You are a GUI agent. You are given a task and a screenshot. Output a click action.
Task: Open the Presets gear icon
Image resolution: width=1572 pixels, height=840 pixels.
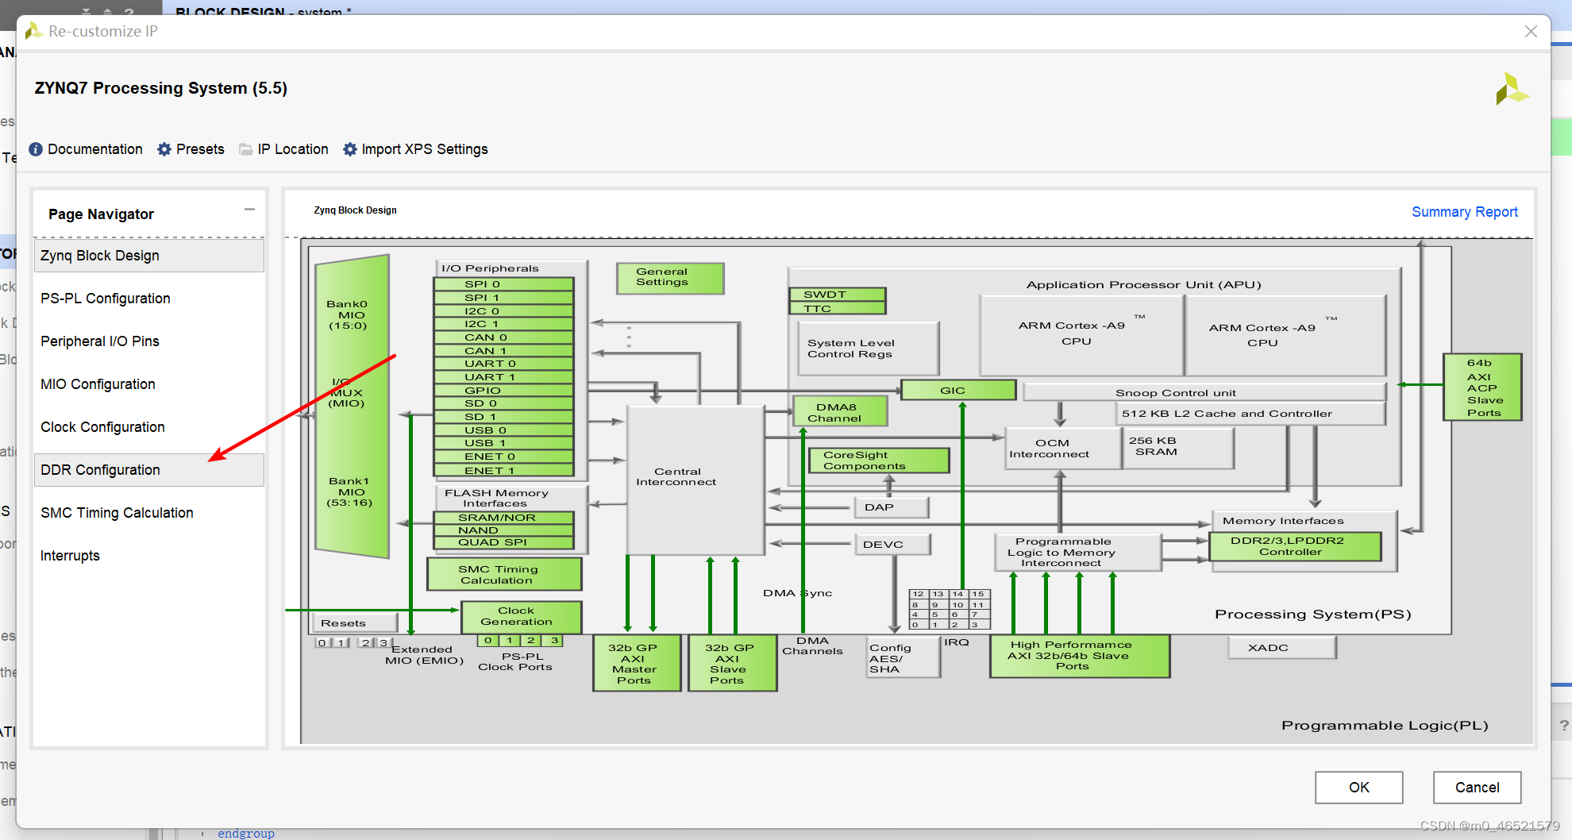pyautogui.click(x=164, y=149)
